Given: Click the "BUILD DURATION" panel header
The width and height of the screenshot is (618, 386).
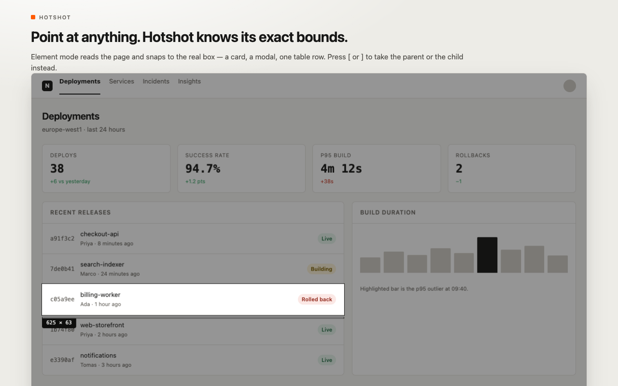Looking at the screenshot, I should coord(388,212).
